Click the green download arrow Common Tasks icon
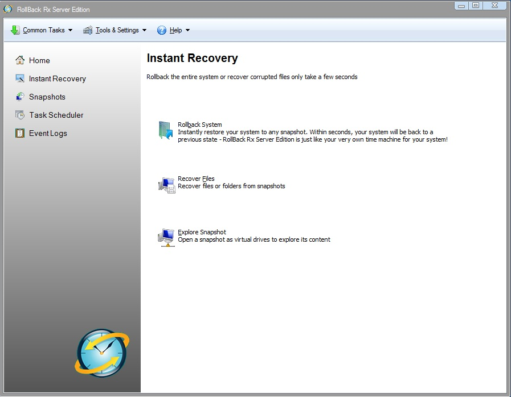511x397 pixels. tap(15, 30)
